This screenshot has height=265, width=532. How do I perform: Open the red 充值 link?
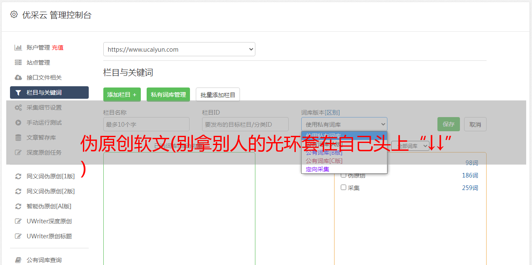(57, 47)
